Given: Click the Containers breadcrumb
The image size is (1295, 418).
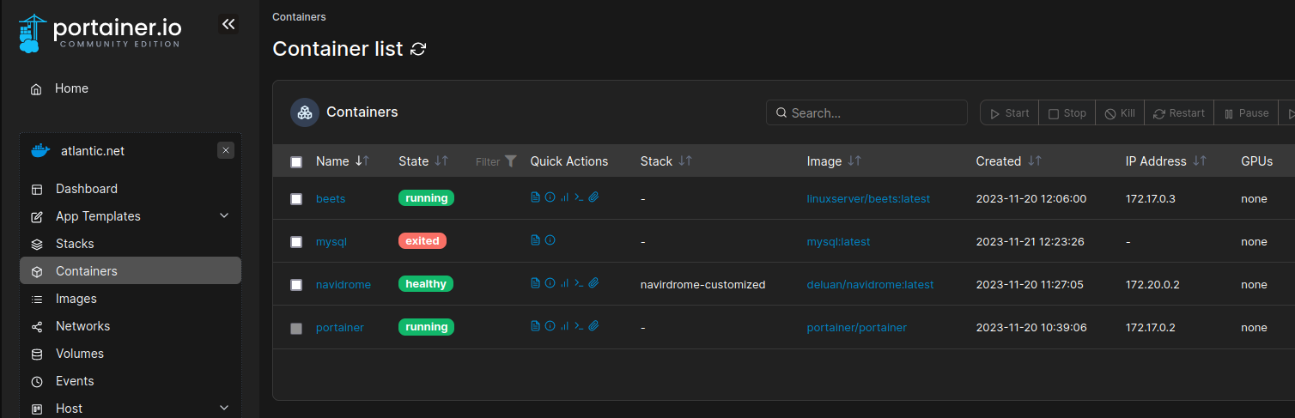Looking at the screenshot, I should [299, 17].
